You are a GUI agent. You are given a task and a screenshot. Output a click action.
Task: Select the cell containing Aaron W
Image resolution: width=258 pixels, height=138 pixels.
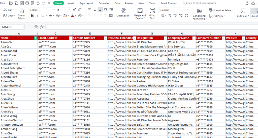pos(19,42)
